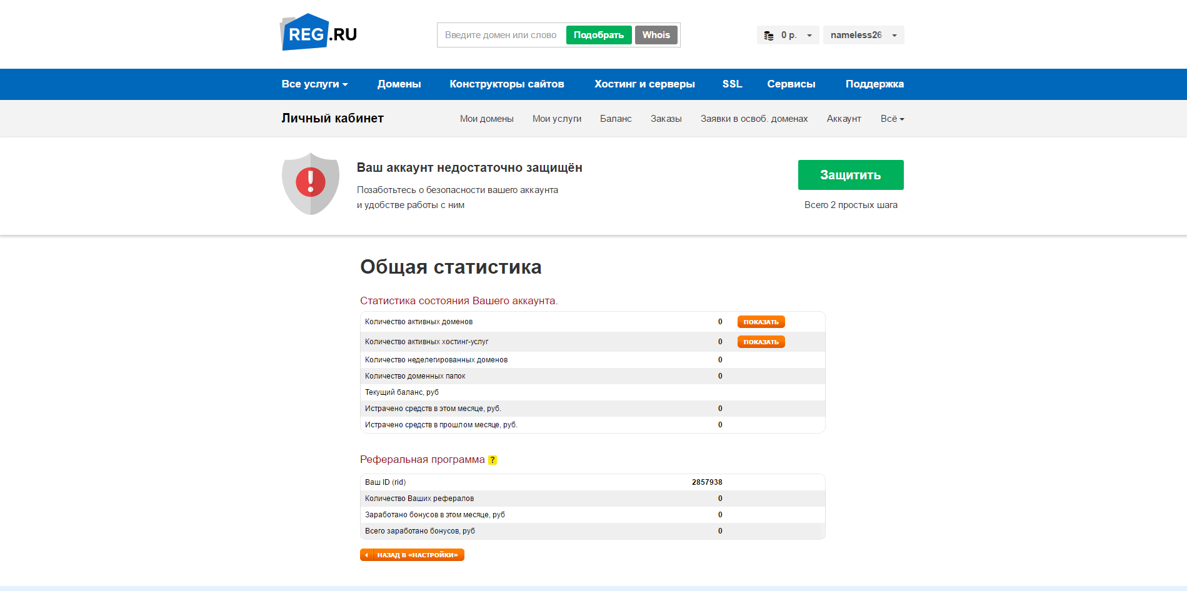Expand the Всё menu in Личный кабинет
Screen dimensions: 1187x591
pyautogui.click(x=892, y=118)
